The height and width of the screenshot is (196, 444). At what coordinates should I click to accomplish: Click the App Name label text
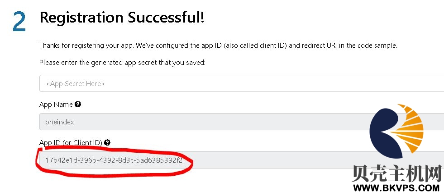pyautogui.click(x=56, y=105)
